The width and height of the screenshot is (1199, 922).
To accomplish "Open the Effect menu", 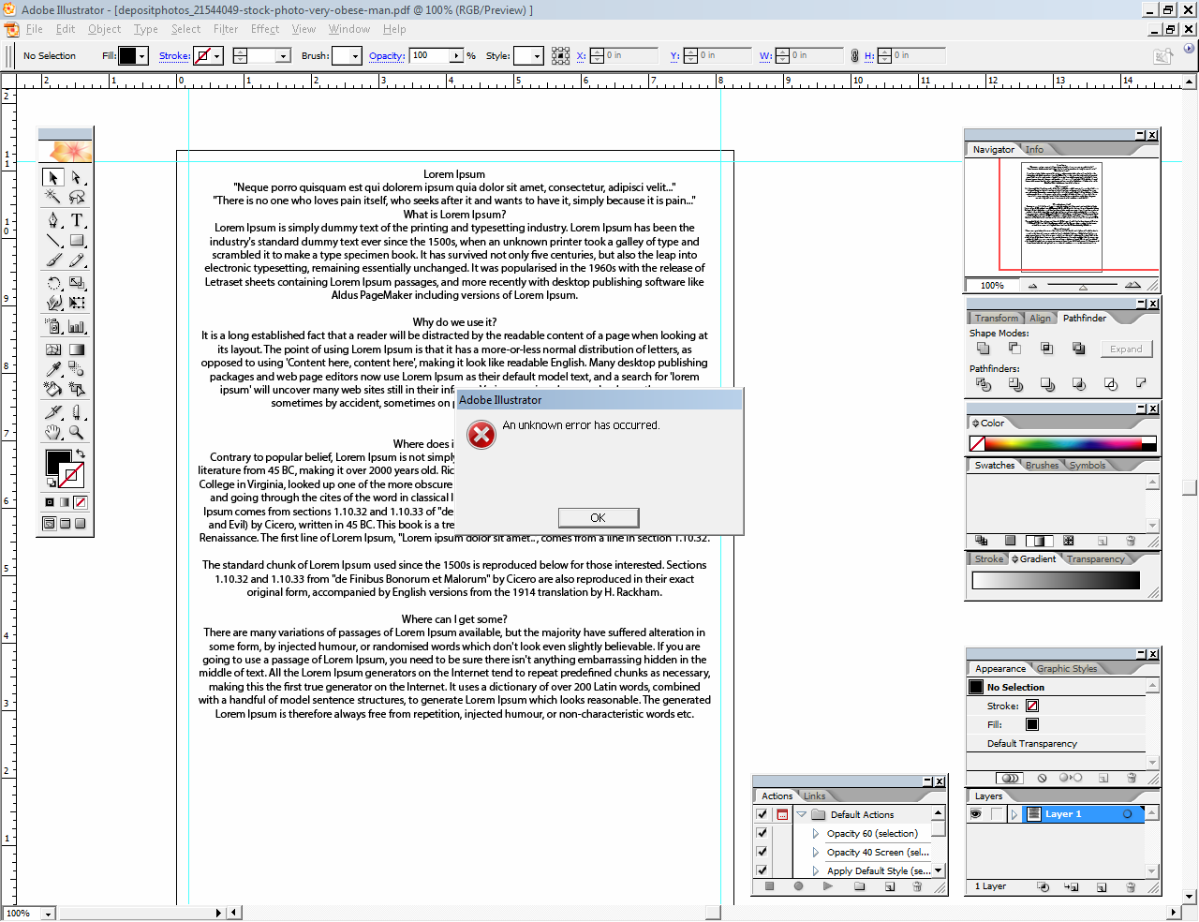I will 265,29.
